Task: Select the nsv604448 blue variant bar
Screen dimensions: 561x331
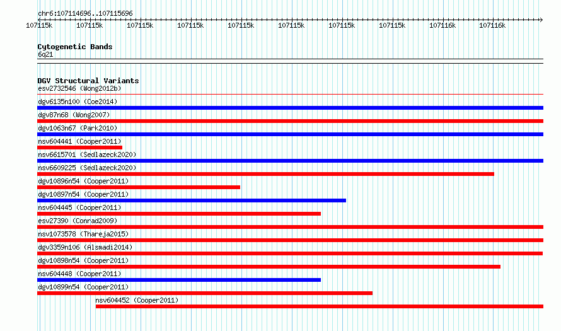Action: [x=179, y=280]
